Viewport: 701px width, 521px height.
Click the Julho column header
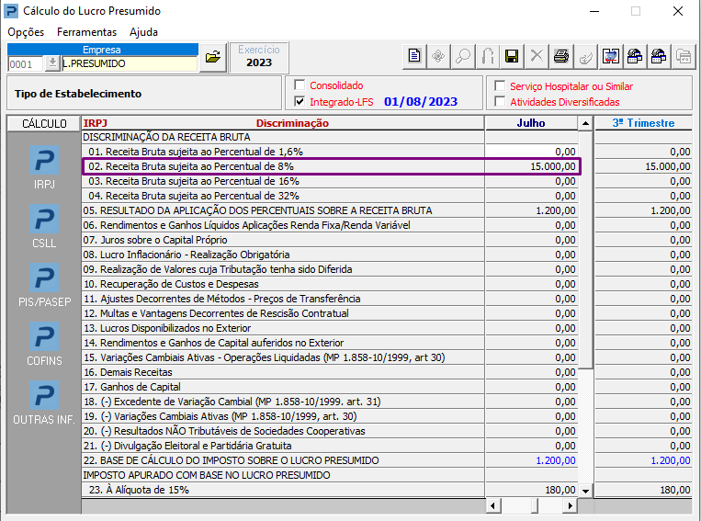531,123
